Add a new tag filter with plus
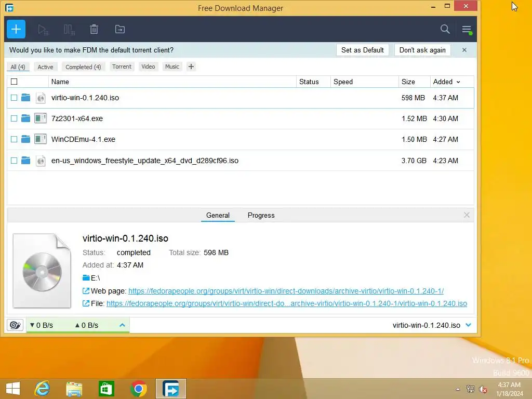The height and width of the screenshot is (399, 532). click(x=191, y=66)
